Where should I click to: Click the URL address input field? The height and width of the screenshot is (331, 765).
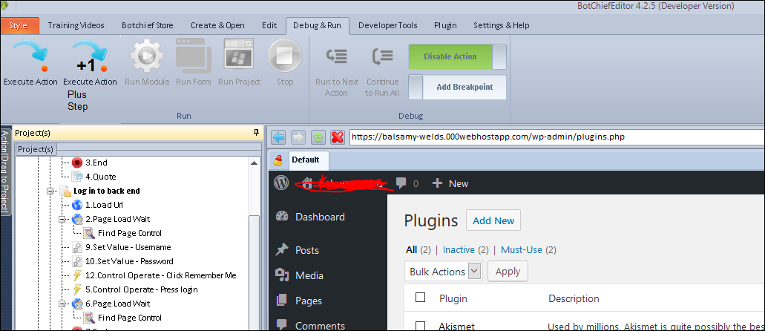549,137
